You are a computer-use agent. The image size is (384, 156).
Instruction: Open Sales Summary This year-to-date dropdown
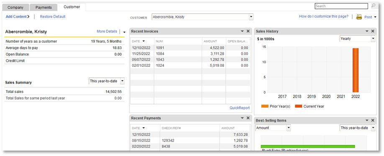click(x=123, y=81)
